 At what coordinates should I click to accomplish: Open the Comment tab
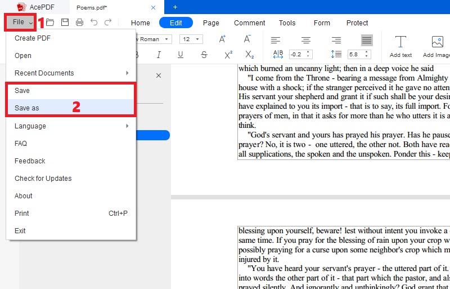(249, 23)
